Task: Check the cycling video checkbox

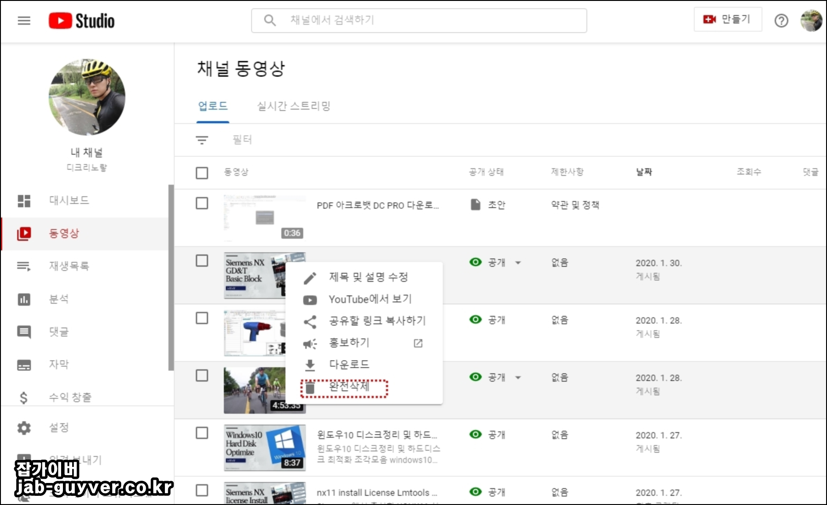Action: pyautogui.click(x=202, y=376)
